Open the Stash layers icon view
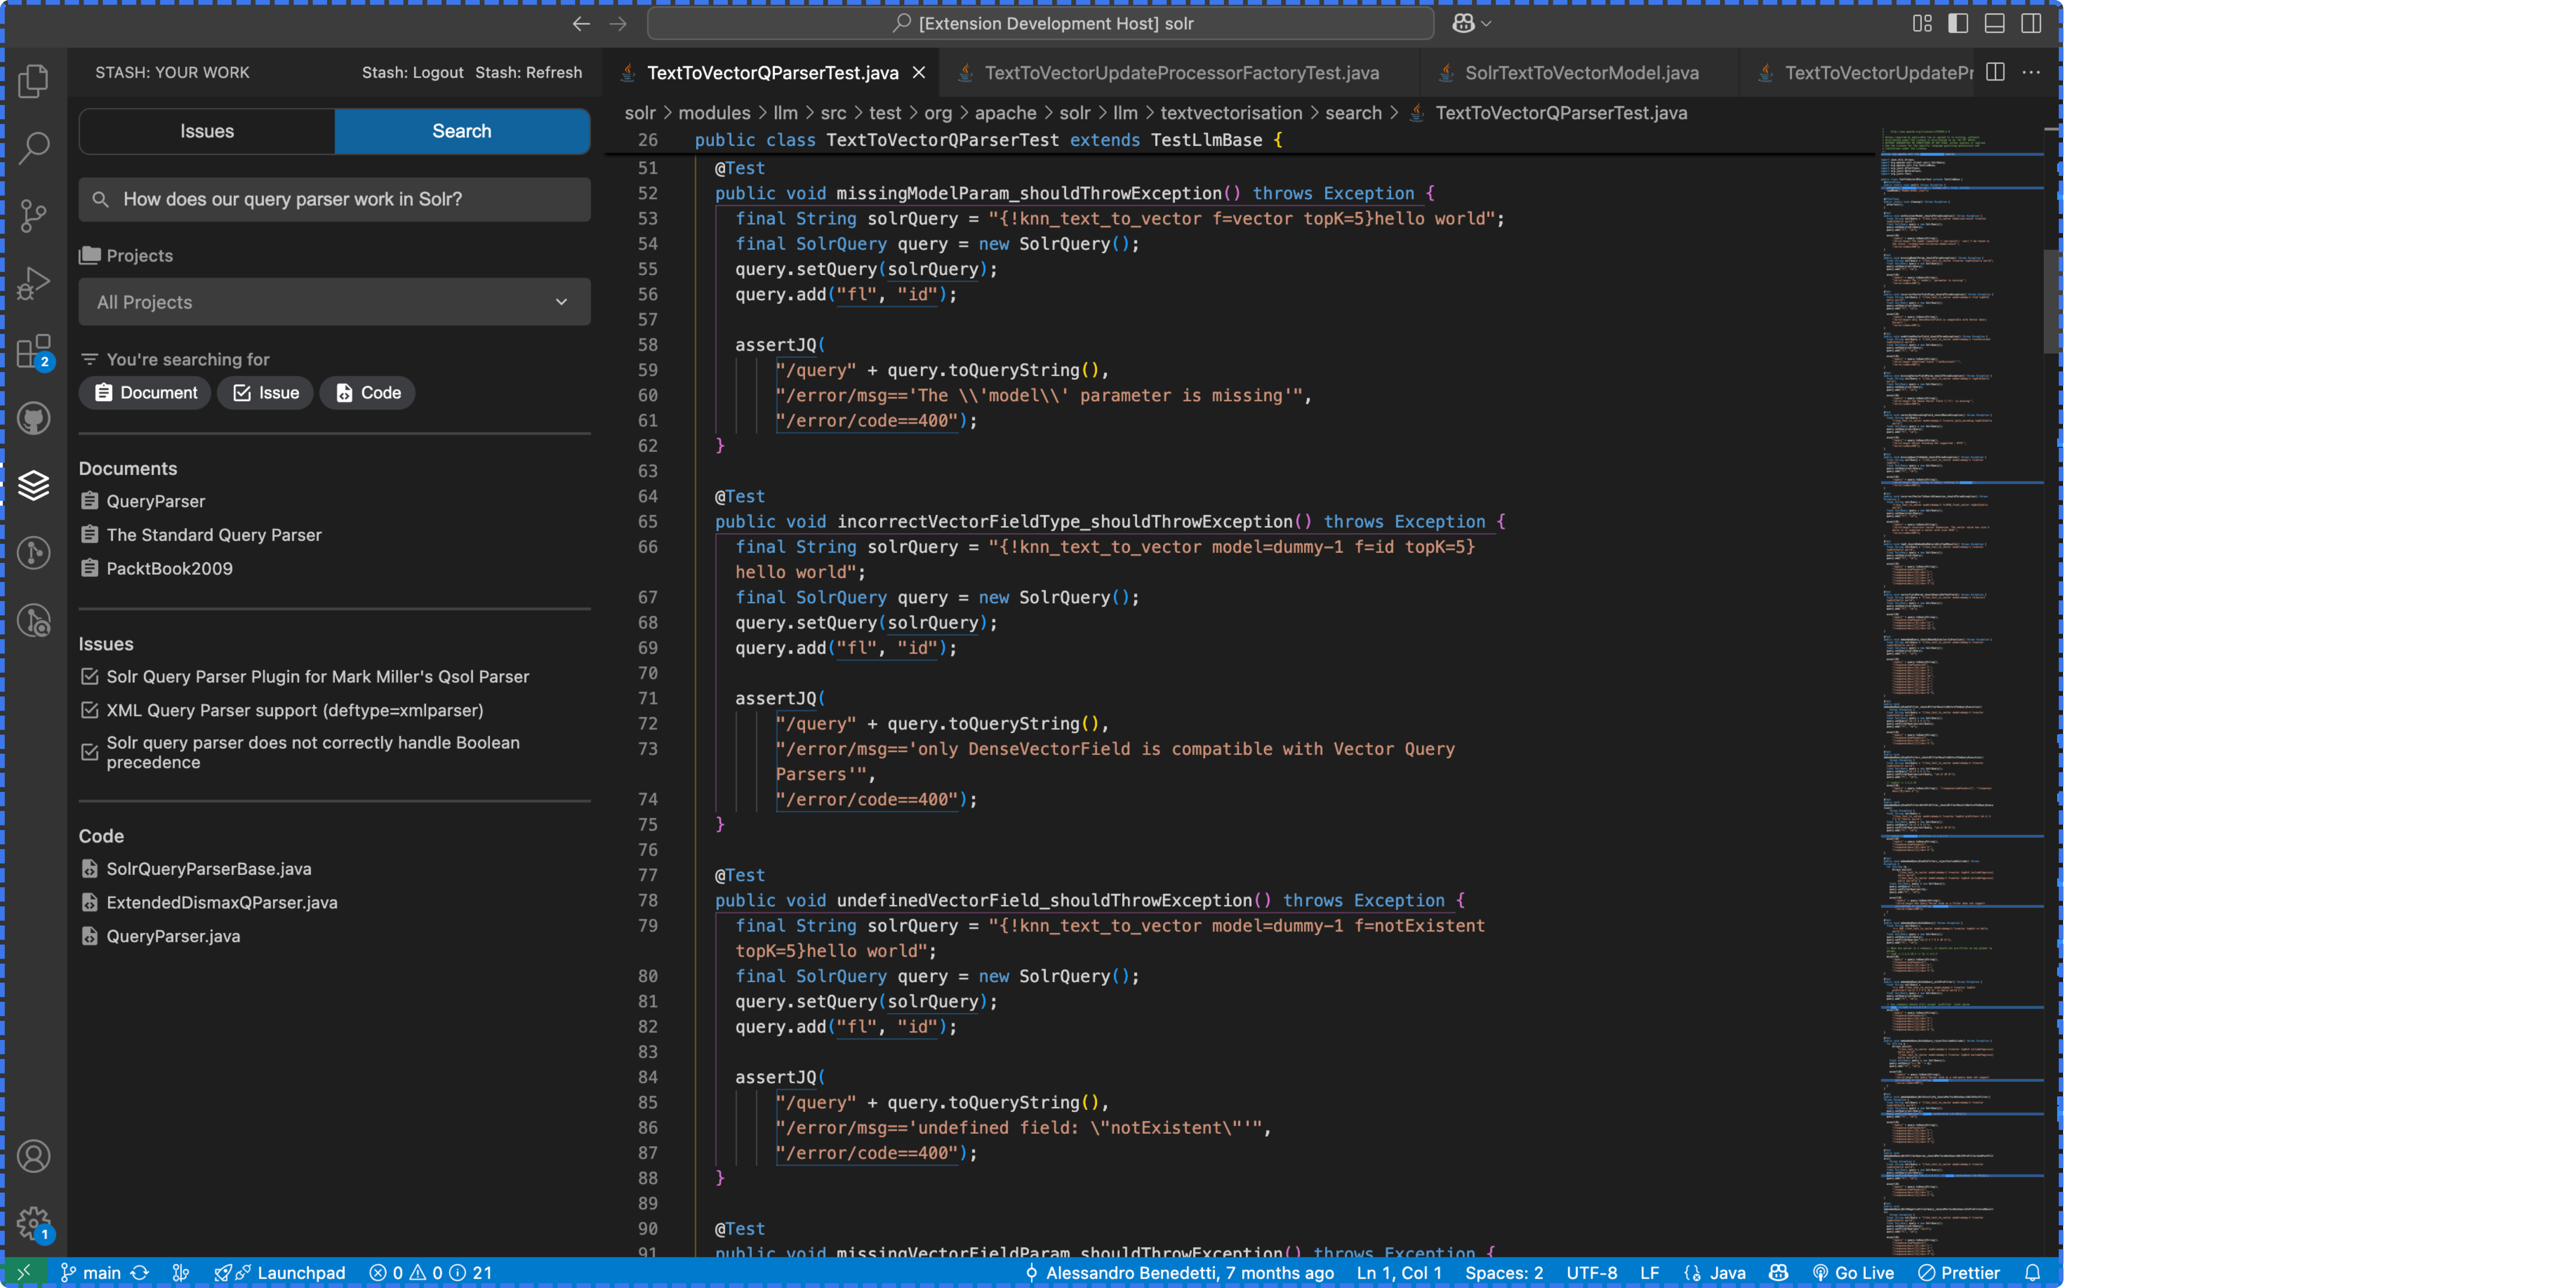This screenshot has width=2576, height=1288. pyautogui.click(x=34, y=485)
